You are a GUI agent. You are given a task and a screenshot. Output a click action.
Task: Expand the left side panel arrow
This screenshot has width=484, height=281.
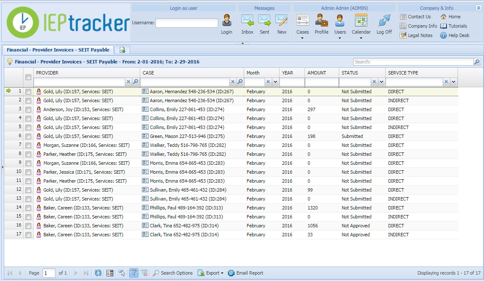coord(3,167)
